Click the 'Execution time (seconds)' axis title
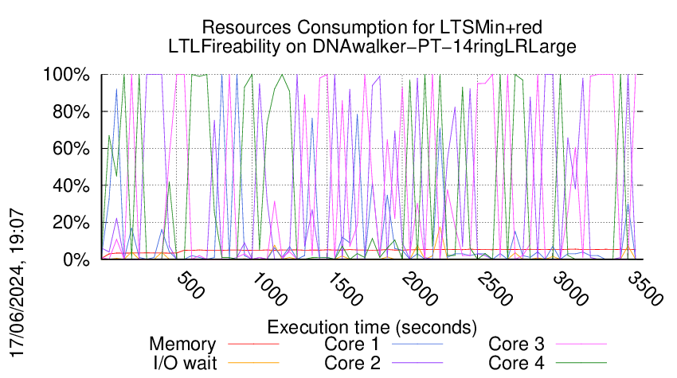Screen dimensions: 677x378 [372, 327]
